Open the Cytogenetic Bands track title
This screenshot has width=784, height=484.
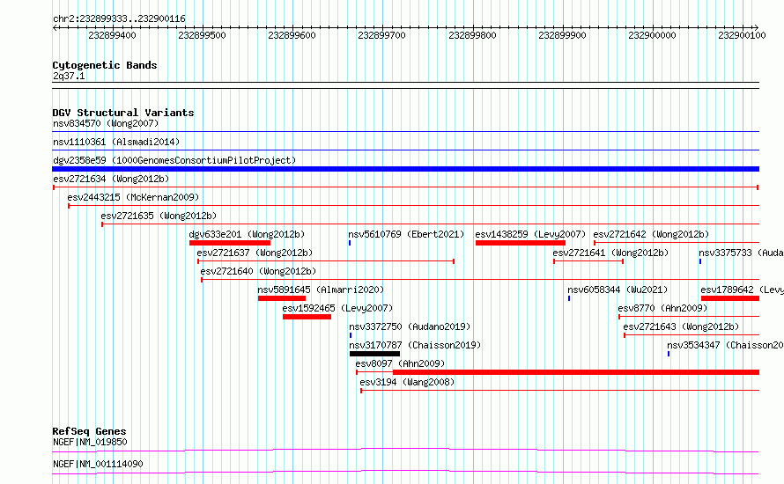point(105,65)
